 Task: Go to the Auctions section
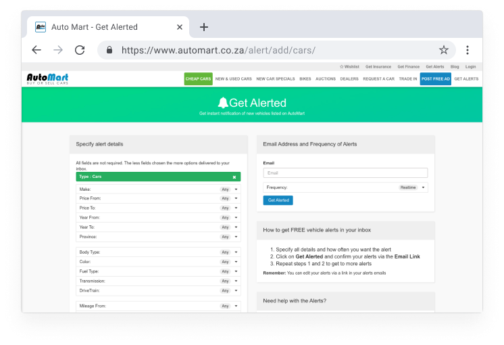326,79
